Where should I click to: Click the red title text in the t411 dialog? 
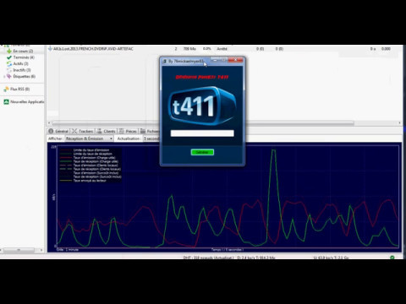(202, 78)
